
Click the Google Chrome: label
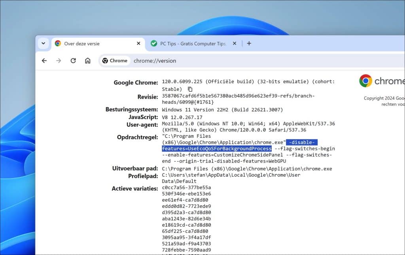pos(136,83)
